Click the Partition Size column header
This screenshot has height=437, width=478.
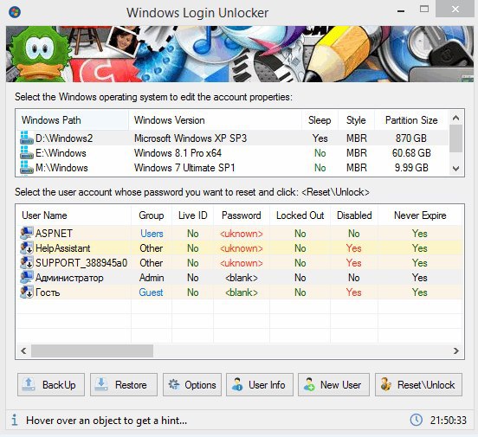coord(411,120)
